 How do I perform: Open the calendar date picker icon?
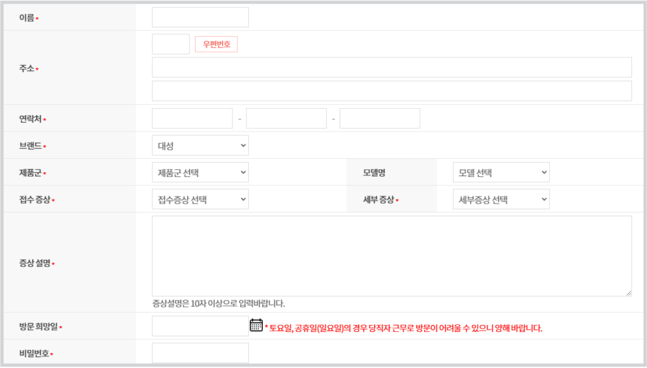257,325
